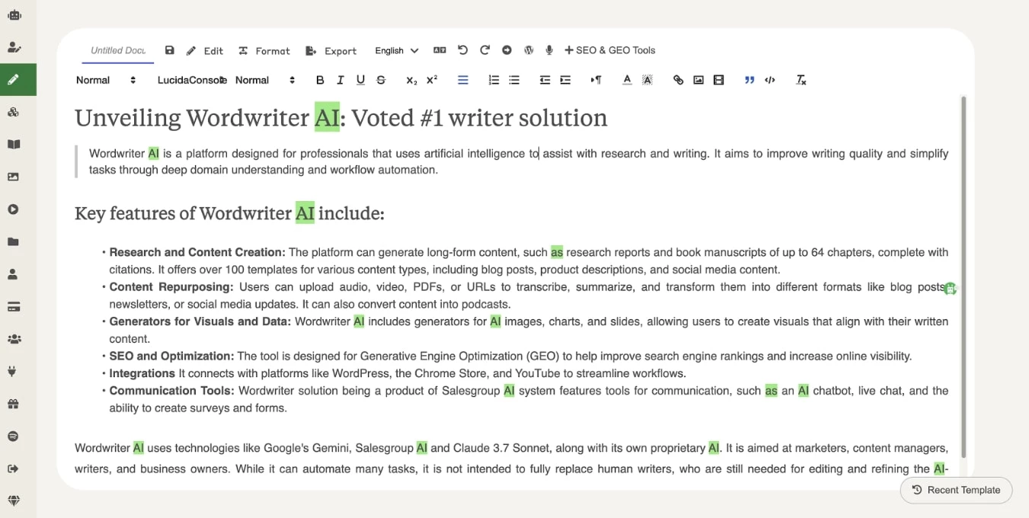
Task: Open the play-circle video sidebar icon
Action: click(x=14, y=209)
